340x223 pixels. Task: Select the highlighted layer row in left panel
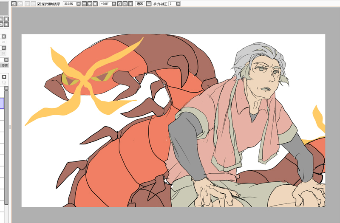(2, 103)
